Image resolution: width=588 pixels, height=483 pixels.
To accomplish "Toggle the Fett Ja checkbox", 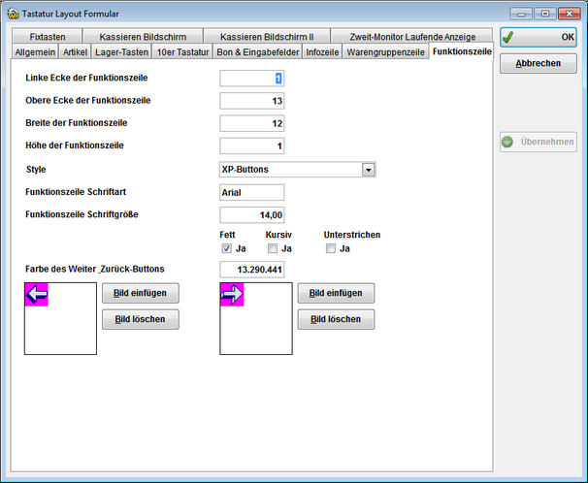I will (x=226, y=248).
